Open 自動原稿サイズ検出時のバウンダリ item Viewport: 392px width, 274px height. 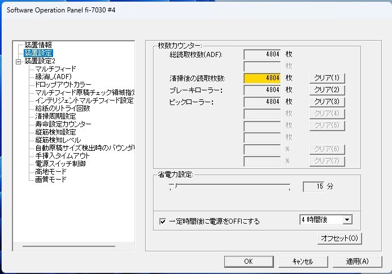click(85, 148)
